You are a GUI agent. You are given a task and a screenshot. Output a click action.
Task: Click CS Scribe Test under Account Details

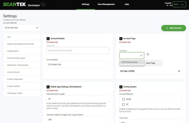52,42
